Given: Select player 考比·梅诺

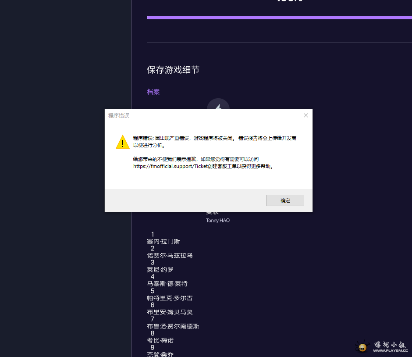Looking at the screenshot, I should point(160,340).
